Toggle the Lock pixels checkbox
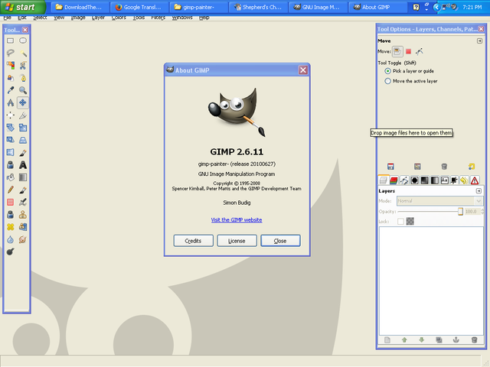The width and height of the screenshot is (490, 367). tap(400, 221)
